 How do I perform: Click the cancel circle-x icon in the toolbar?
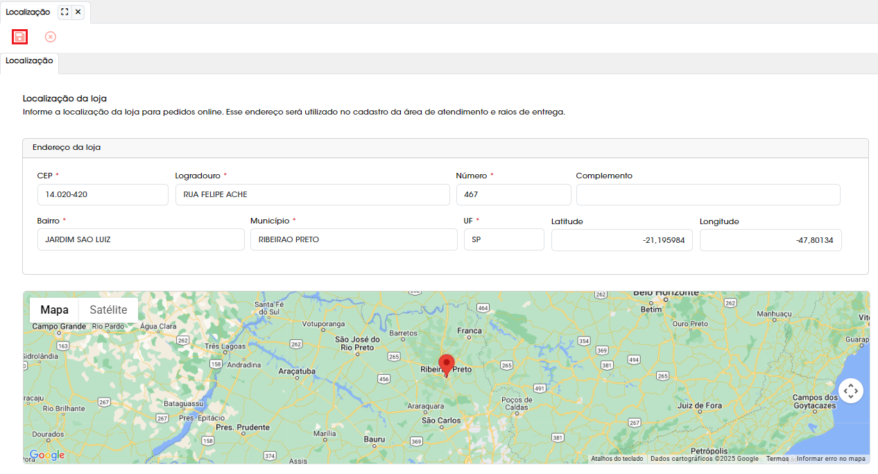click(51, 37)
